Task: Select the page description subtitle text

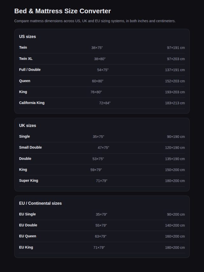Action: point(95,21)
